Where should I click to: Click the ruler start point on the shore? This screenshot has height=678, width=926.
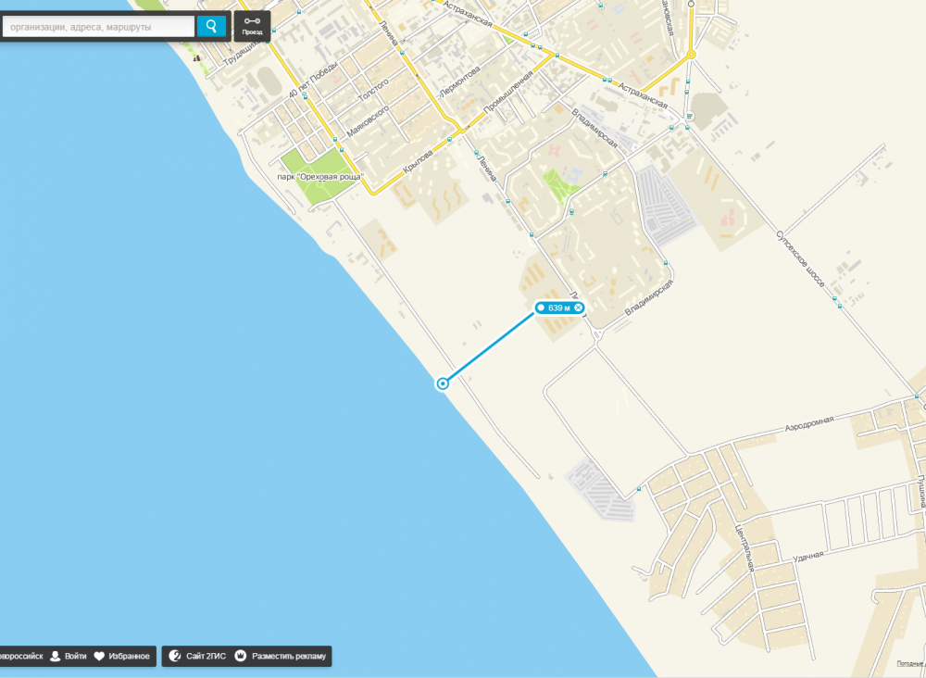(x=443, y=383)
